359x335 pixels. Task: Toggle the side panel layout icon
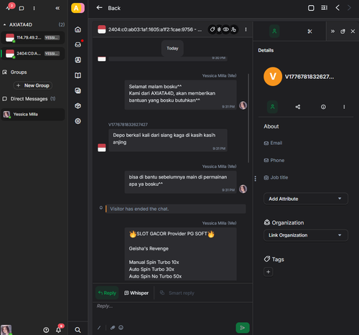[x=324, y=8]
